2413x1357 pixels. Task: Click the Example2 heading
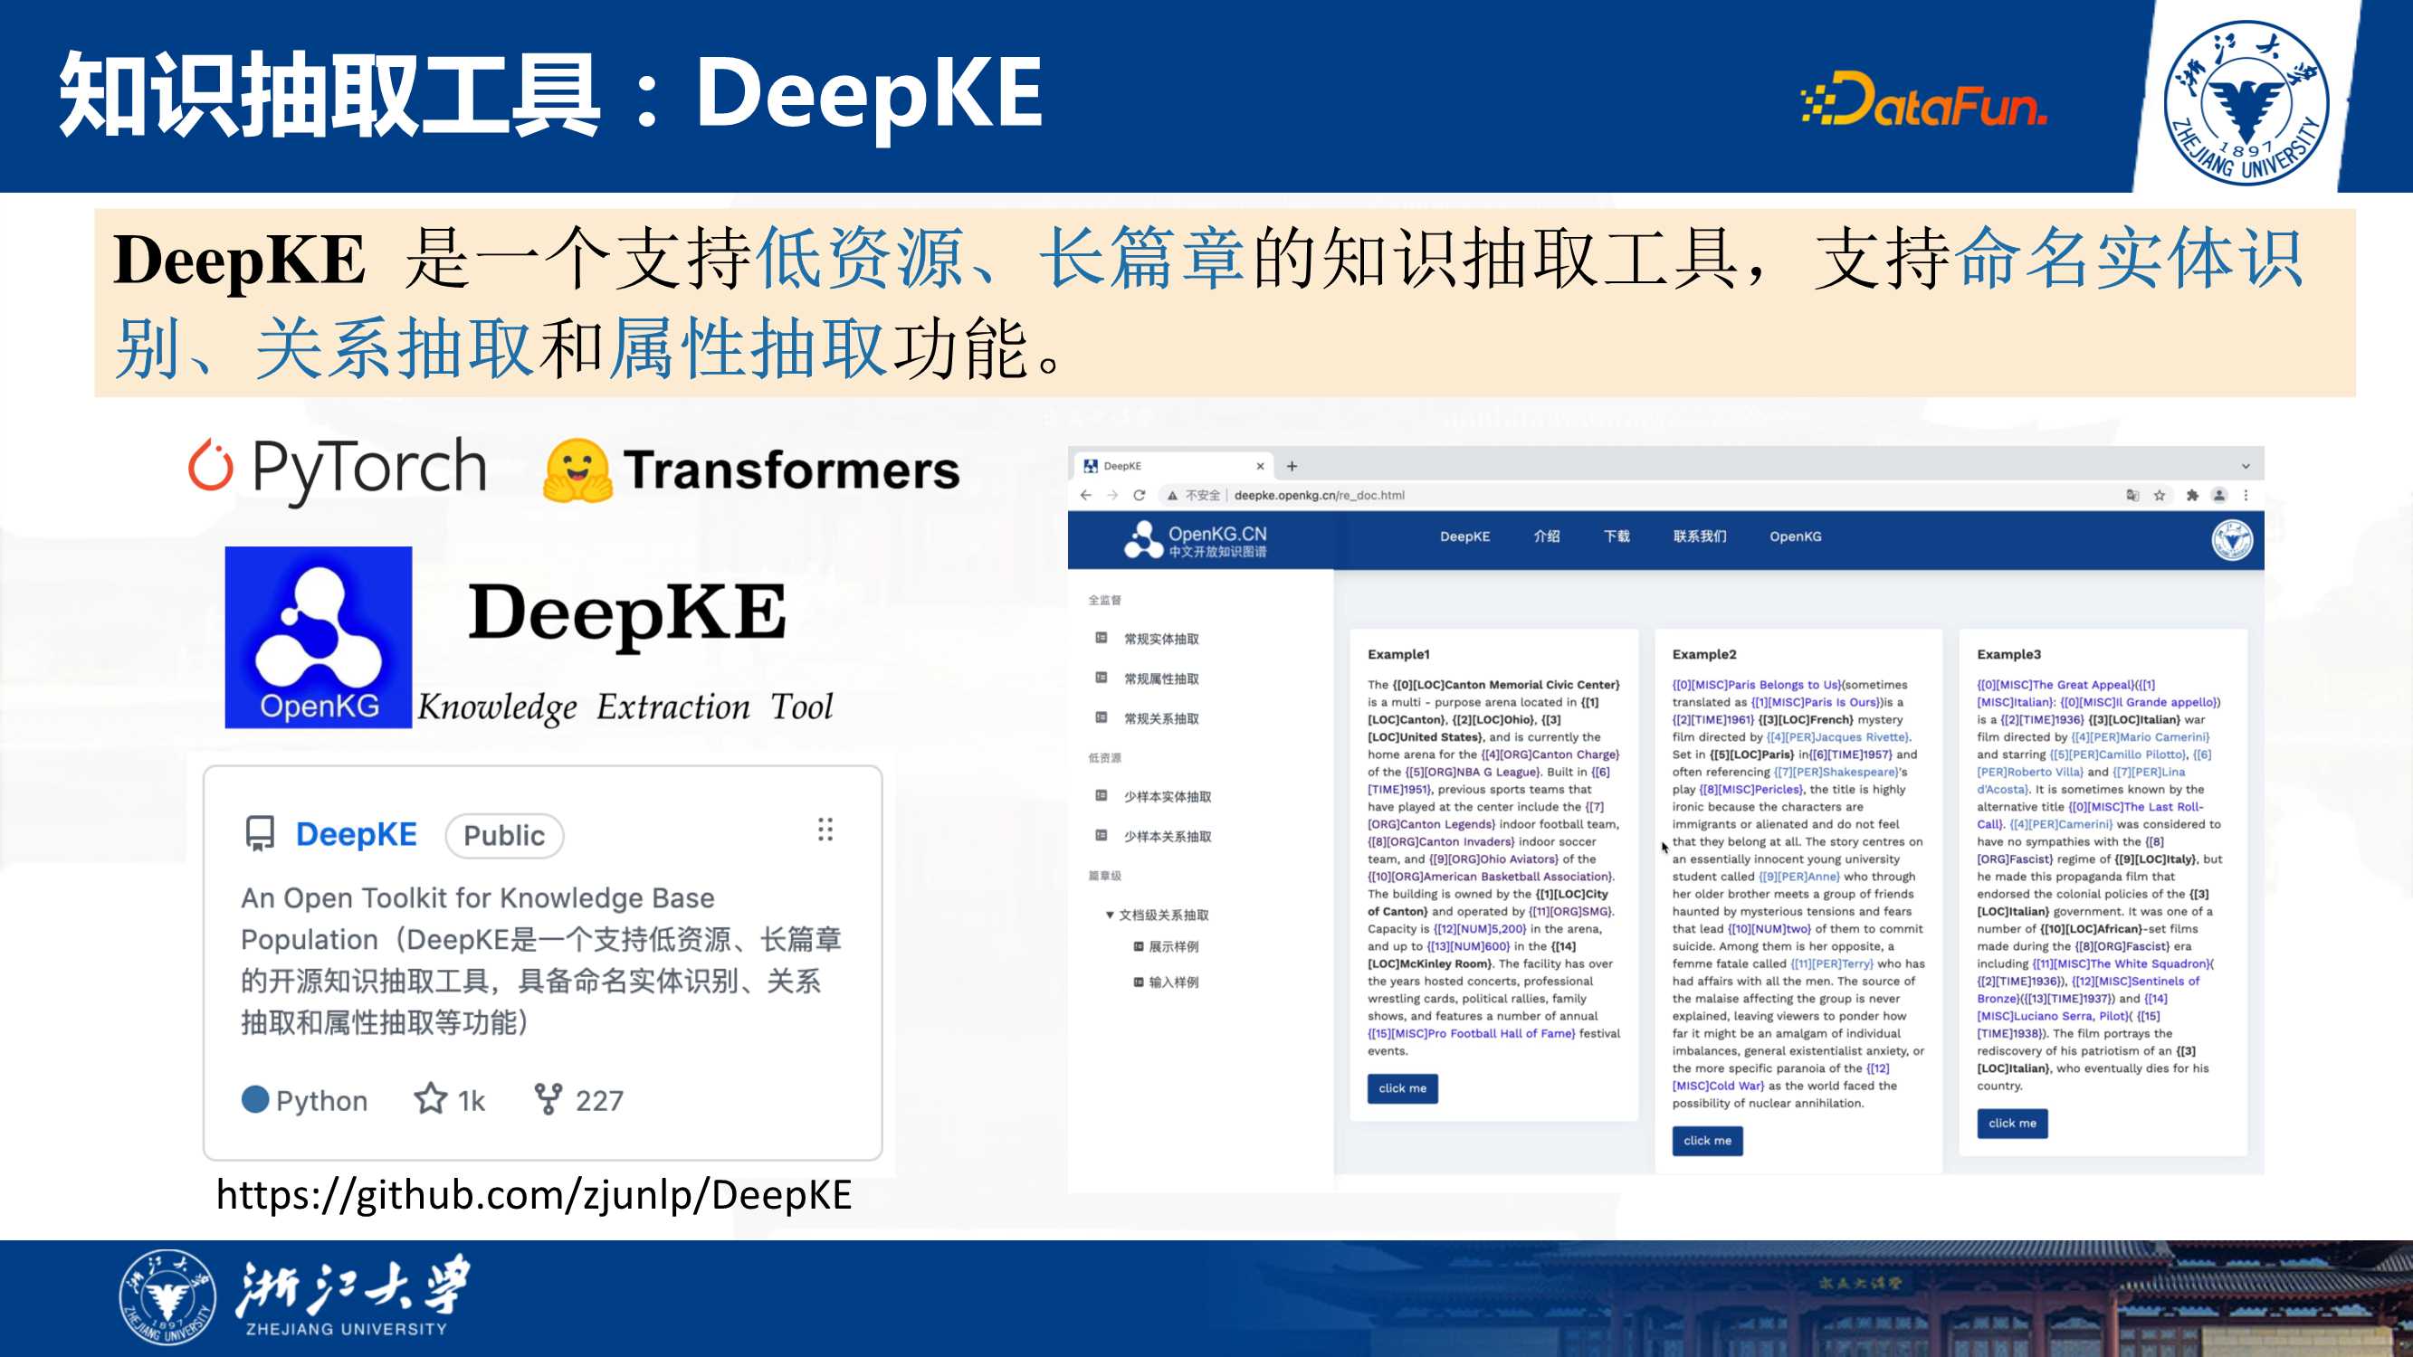pyautogui.click(x=1704, y=655)
